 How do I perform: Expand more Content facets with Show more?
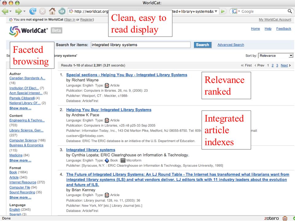pos(20,161)
